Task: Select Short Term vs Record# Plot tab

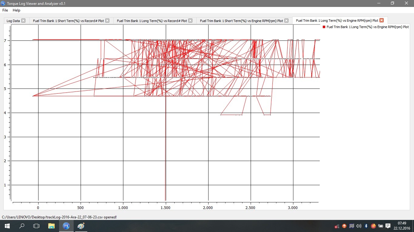Action: pyautogui.click(x=68, y=21)
